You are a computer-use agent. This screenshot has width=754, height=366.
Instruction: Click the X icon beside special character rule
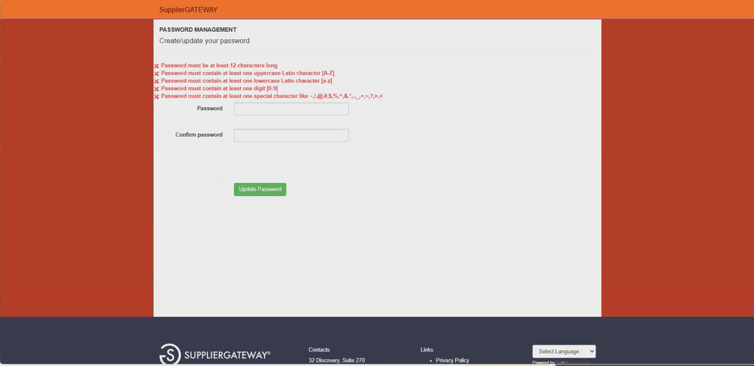point(156,97)
